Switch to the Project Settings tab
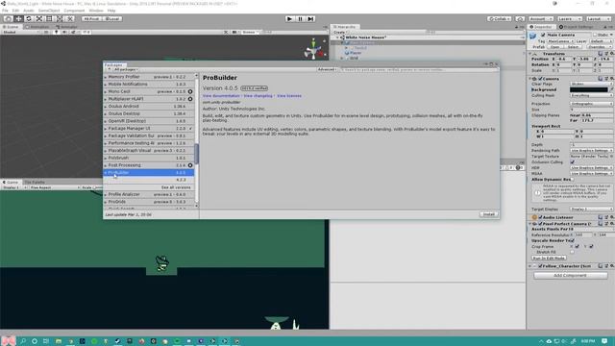 pos(577,27)
